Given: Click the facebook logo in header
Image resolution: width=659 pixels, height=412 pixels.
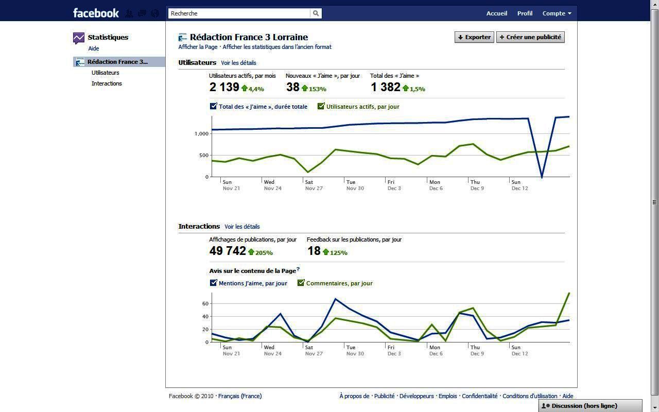Looking at the screenshot, I should (x=96, y=13).
